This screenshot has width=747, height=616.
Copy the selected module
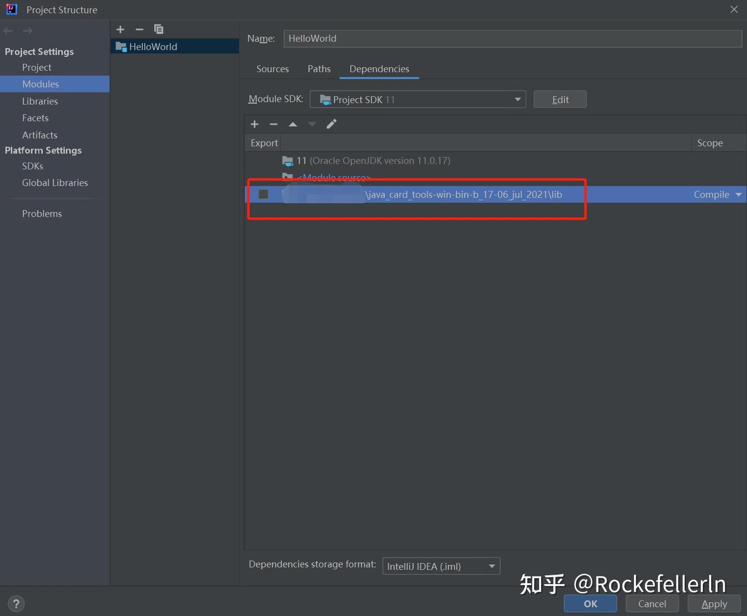[159, 30]
